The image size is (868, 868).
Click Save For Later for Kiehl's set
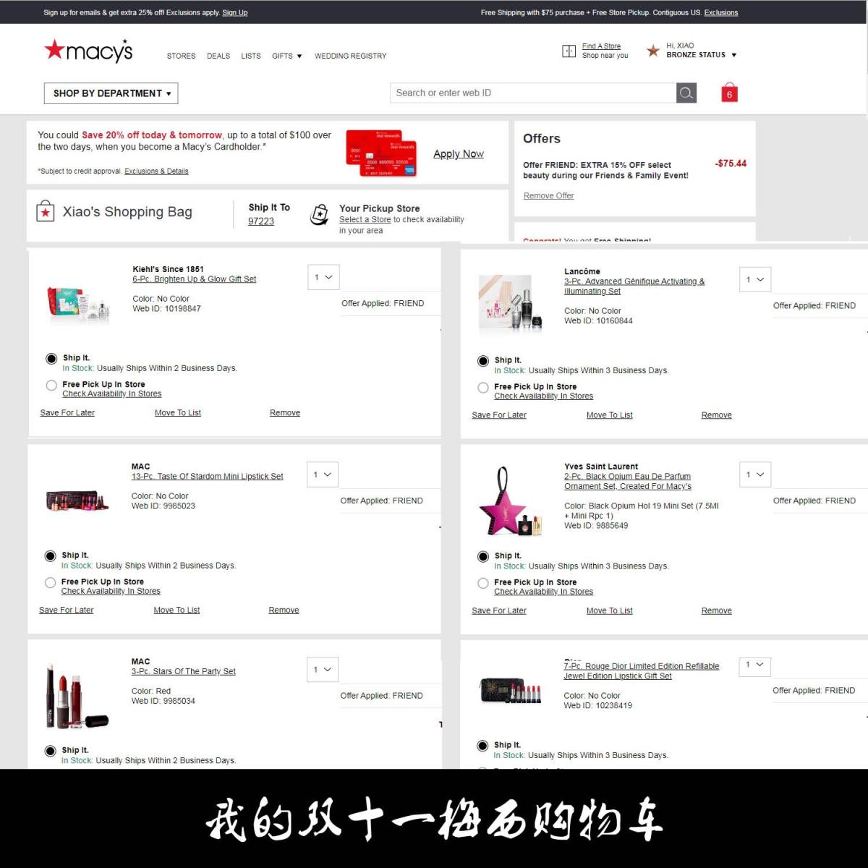click(67, 413)
